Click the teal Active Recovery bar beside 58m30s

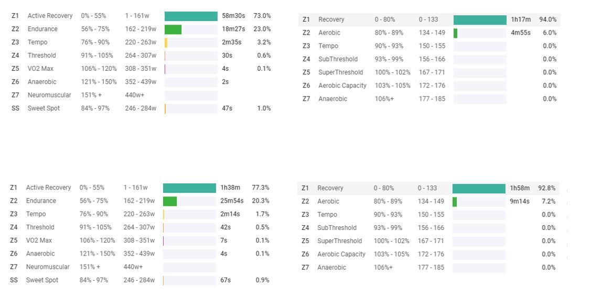[x=191, y=16]
